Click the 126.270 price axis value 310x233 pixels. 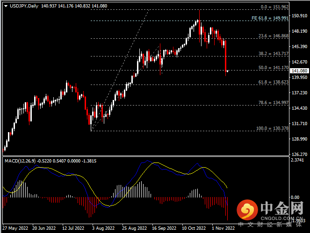click(300, 154)
